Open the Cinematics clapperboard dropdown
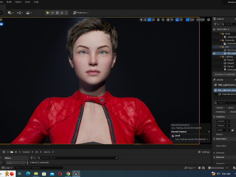The image size is (236, 177). tap(29, 13)
